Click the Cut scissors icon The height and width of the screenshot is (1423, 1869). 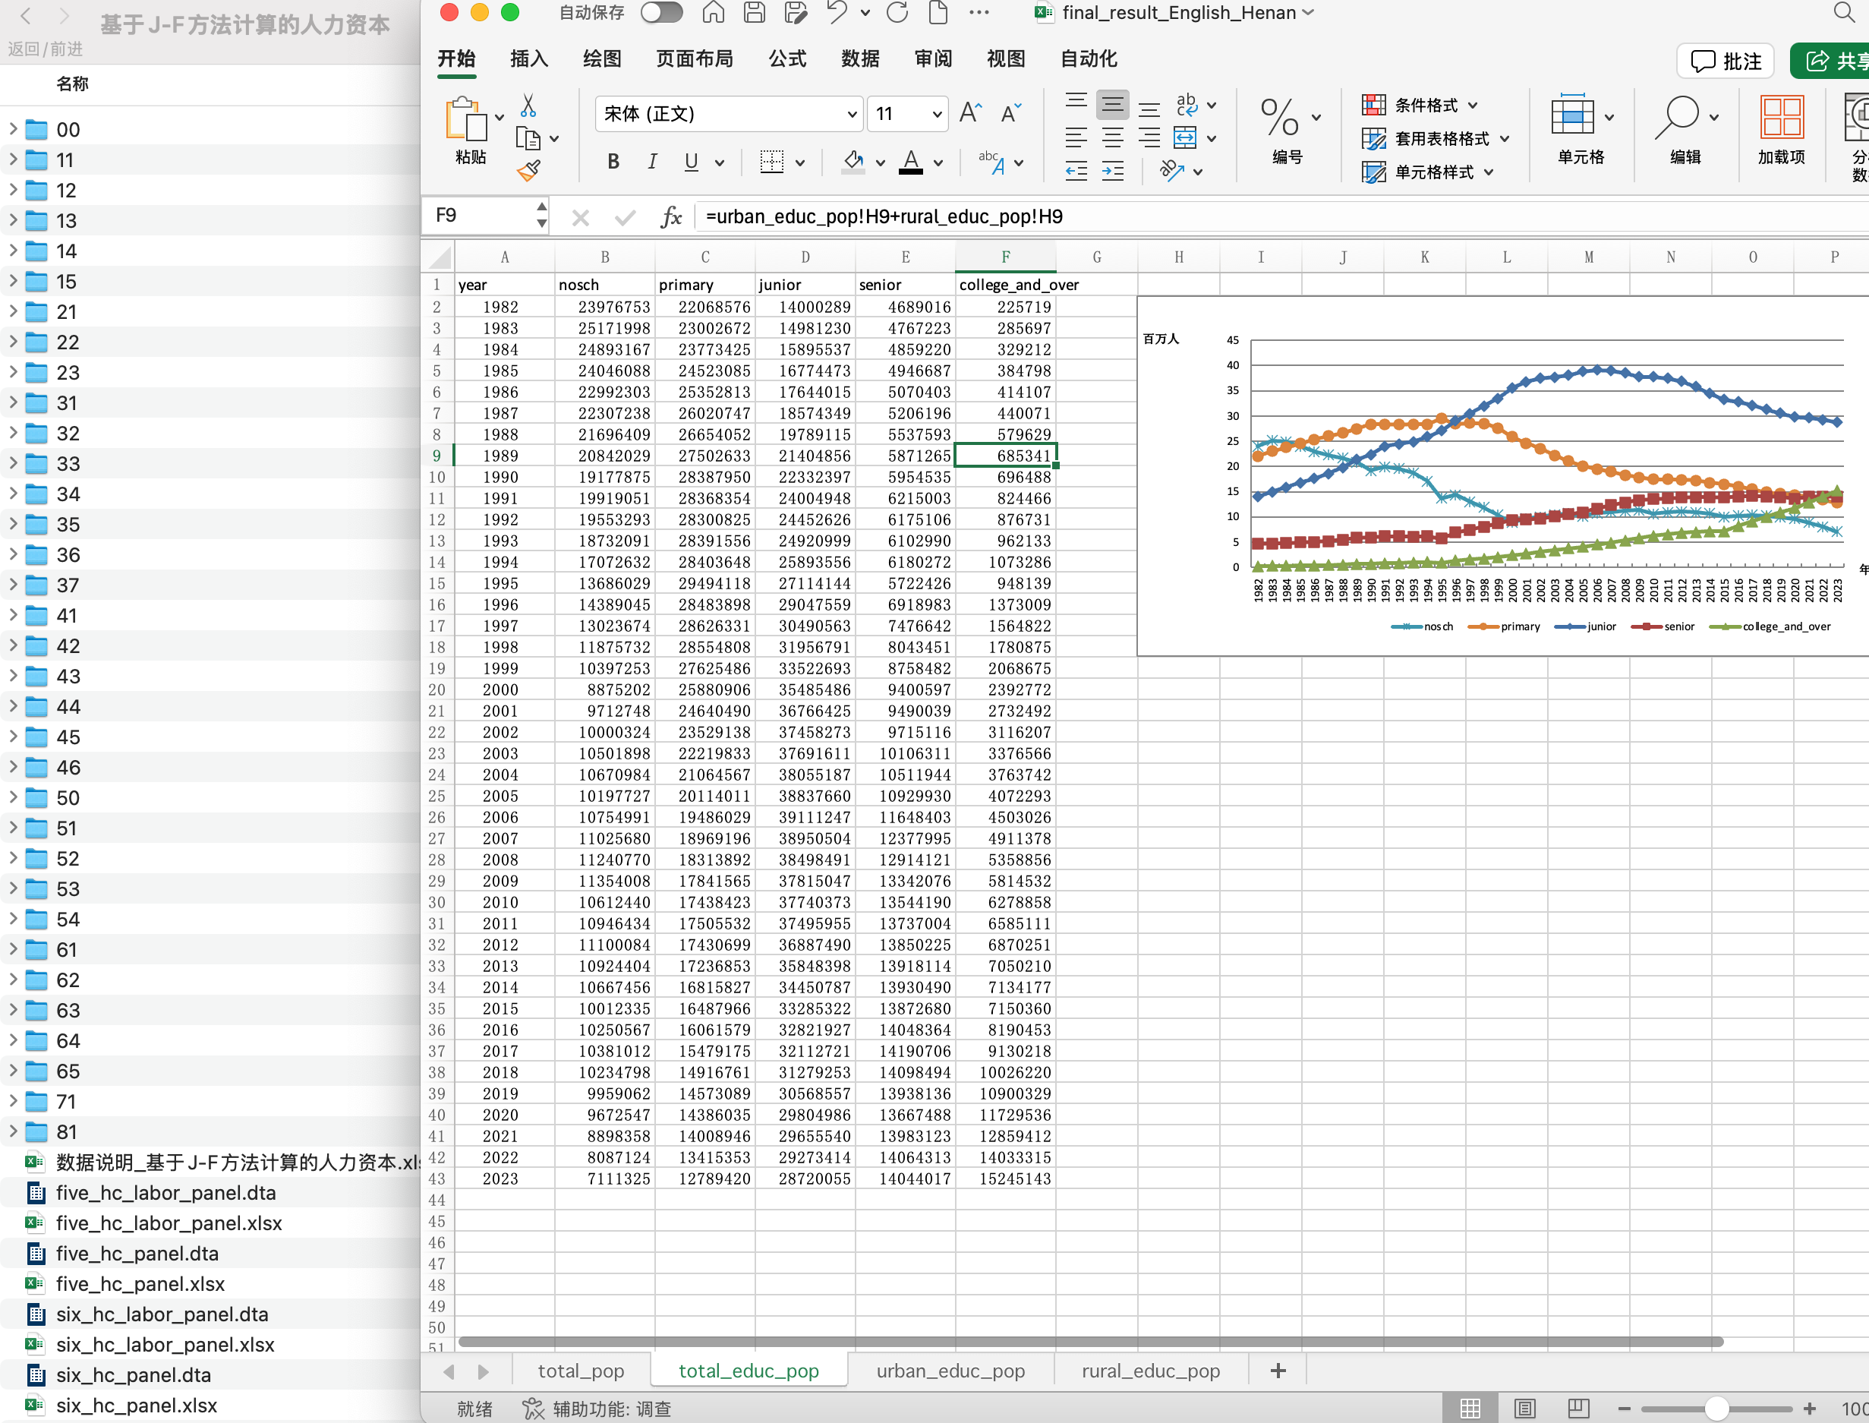[528, 106]
